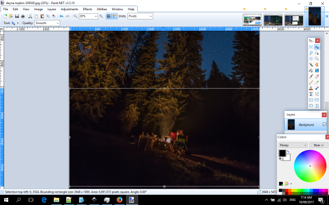Toggle the rulers button
The width and height of the screenshot is (329, 205).
[115, 16]
